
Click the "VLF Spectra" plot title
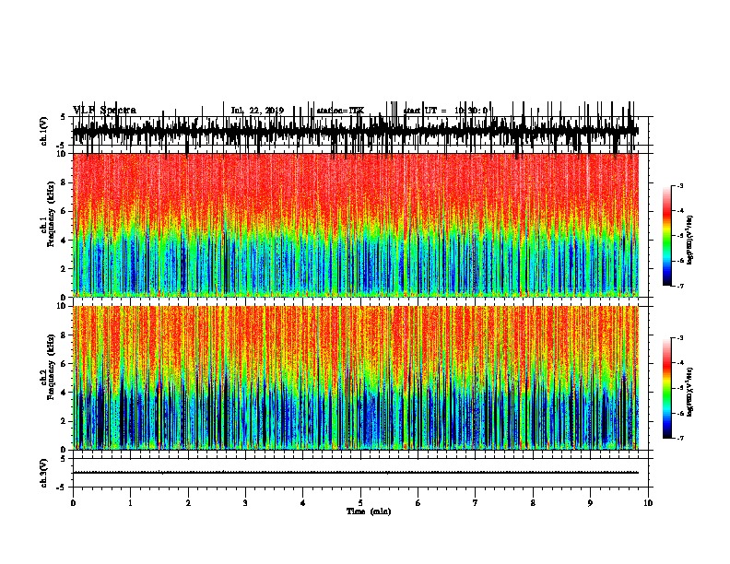pyautogui.click(x=104, y=111)
